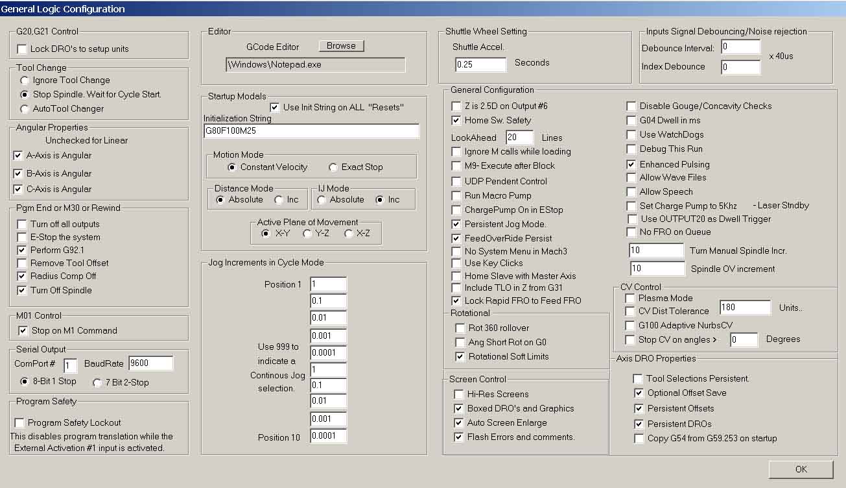Screen dimensions: 846x488
Task: Choose Inc distance mode
Action: (279, 200)
